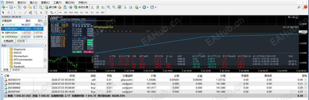Toggle chart auto scroll icon
The height and width of the screenshot is (100, 309).
click(125, 7)
